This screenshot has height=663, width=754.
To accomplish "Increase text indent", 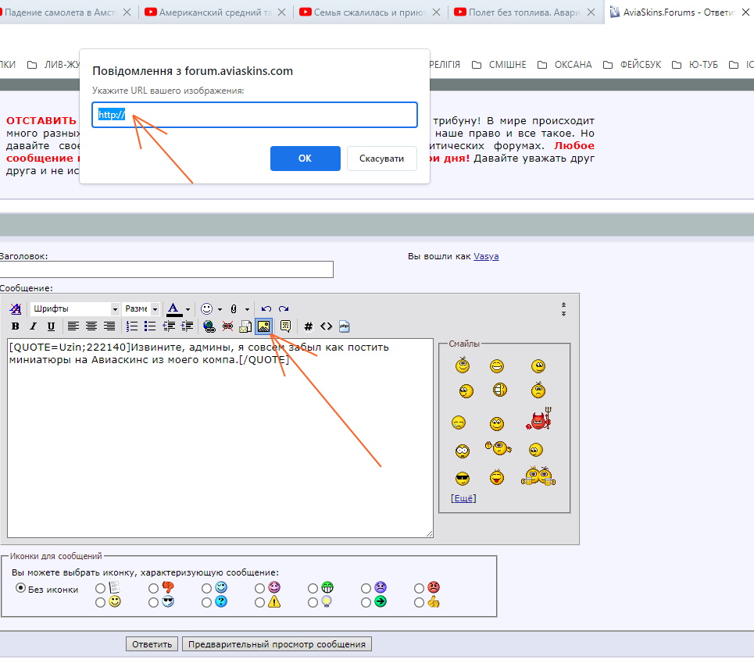I will tap(187, 326).
